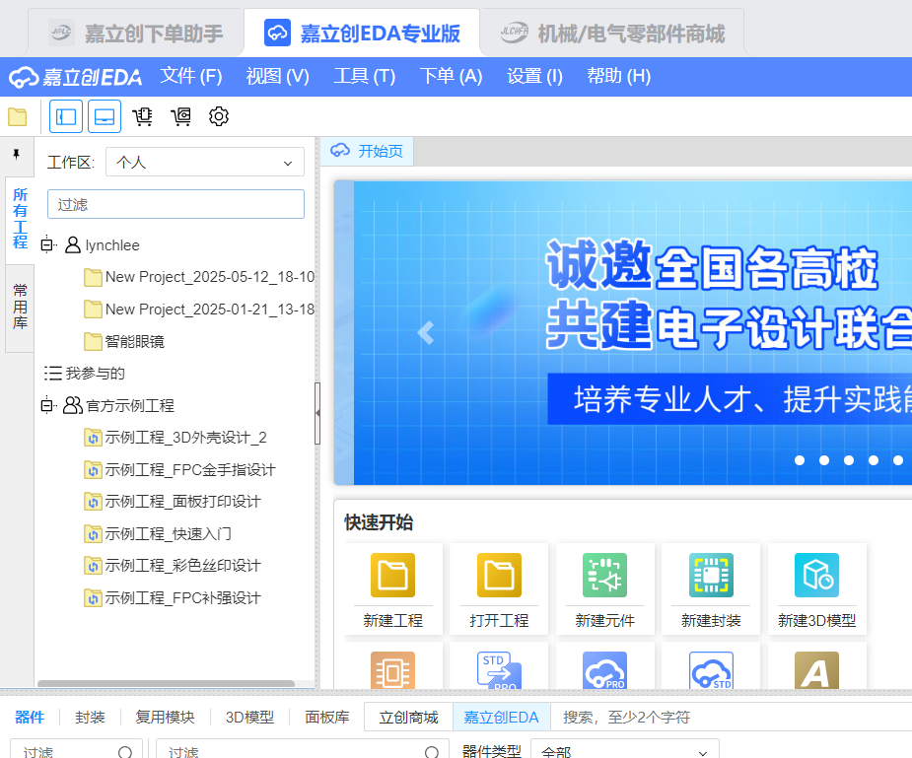Open the 下单 (A) menu
Screen dimensions: 912x758
pyautogui.click(x=451, y=76)
